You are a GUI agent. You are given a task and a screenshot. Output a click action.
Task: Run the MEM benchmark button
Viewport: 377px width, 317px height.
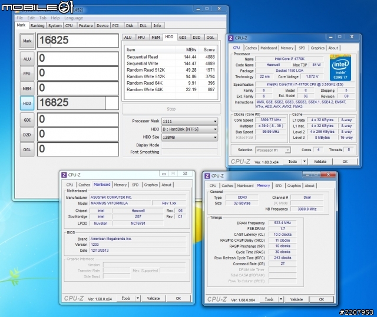[27, 89]
